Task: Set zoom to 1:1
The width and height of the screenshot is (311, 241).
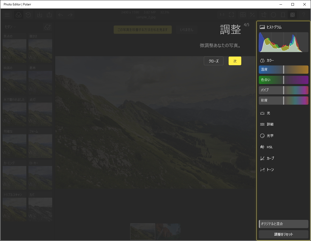Action: pos(222,15)
